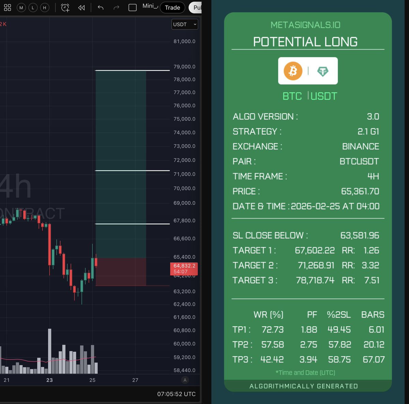
Task: Click the TP3 bars value 67.07
Action: tap(374, 360)
